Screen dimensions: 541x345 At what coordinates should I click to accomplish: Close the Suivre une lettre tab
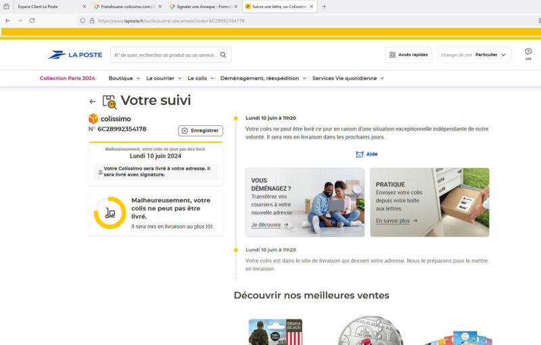[312, 7]
